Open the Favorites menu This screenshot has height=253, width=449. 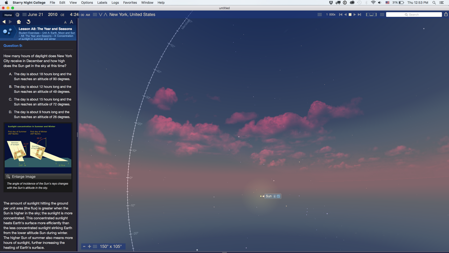[130, 2]
